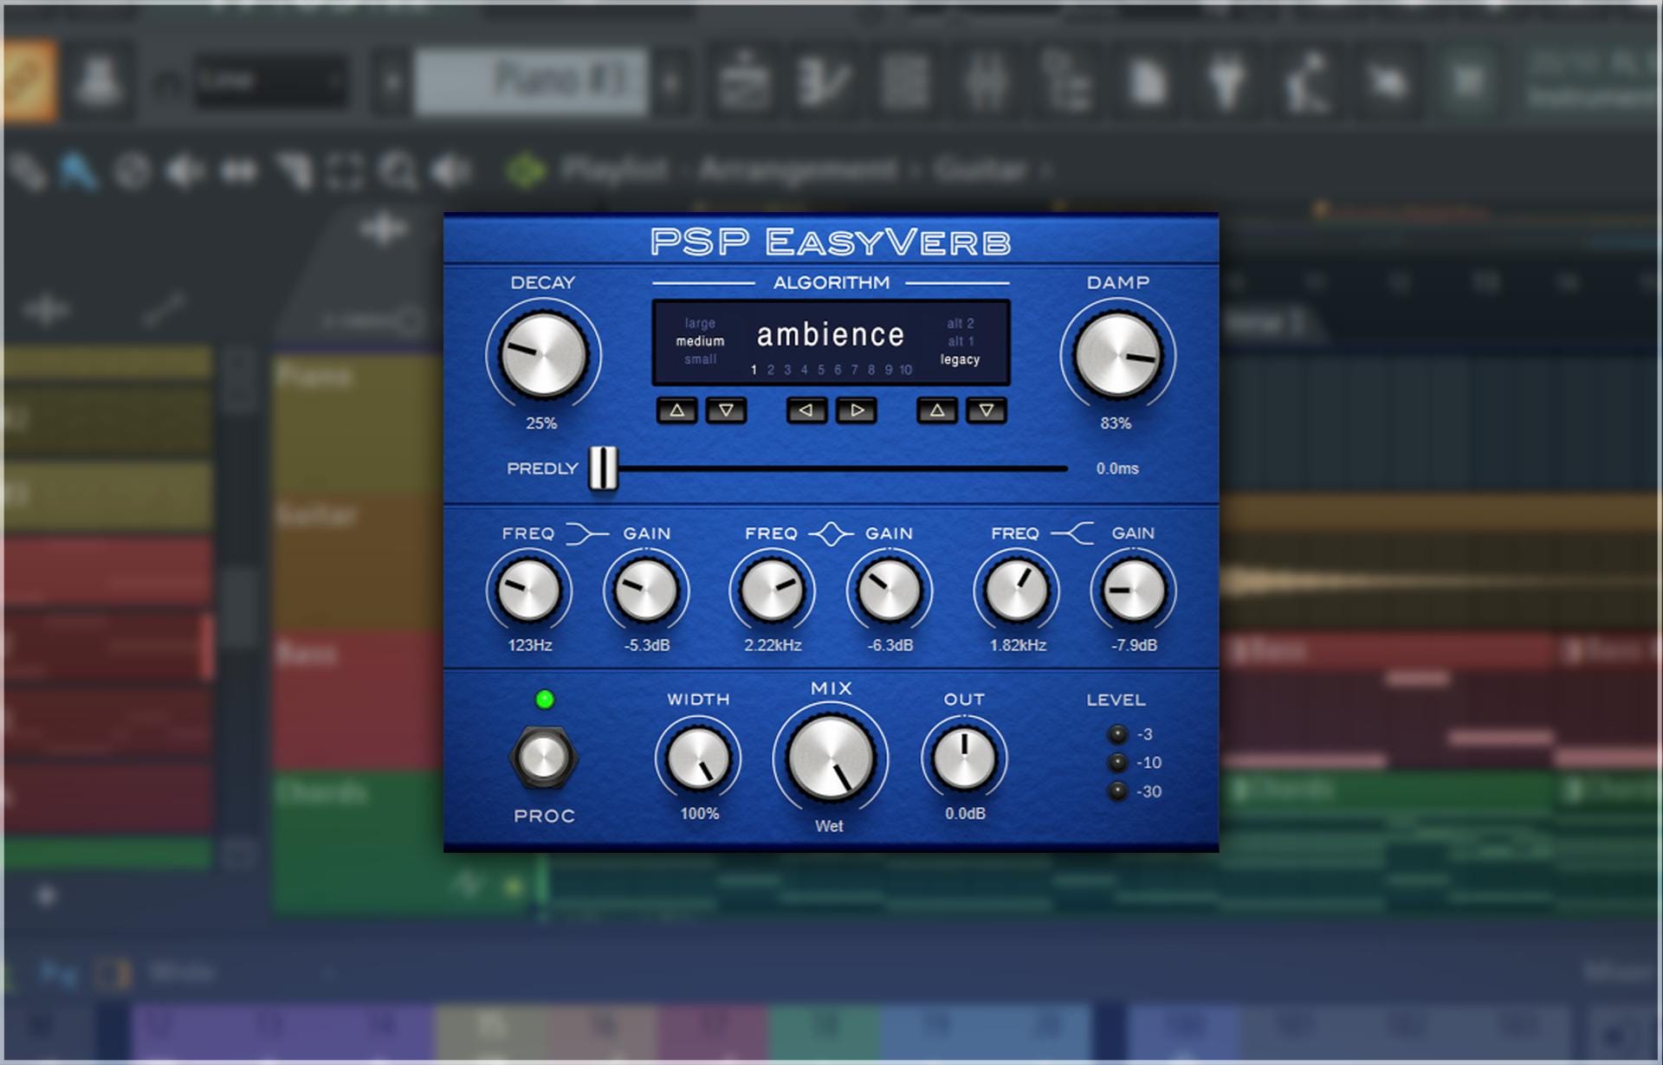Click the -30 LEVEL meter LED

(1118, 791)
